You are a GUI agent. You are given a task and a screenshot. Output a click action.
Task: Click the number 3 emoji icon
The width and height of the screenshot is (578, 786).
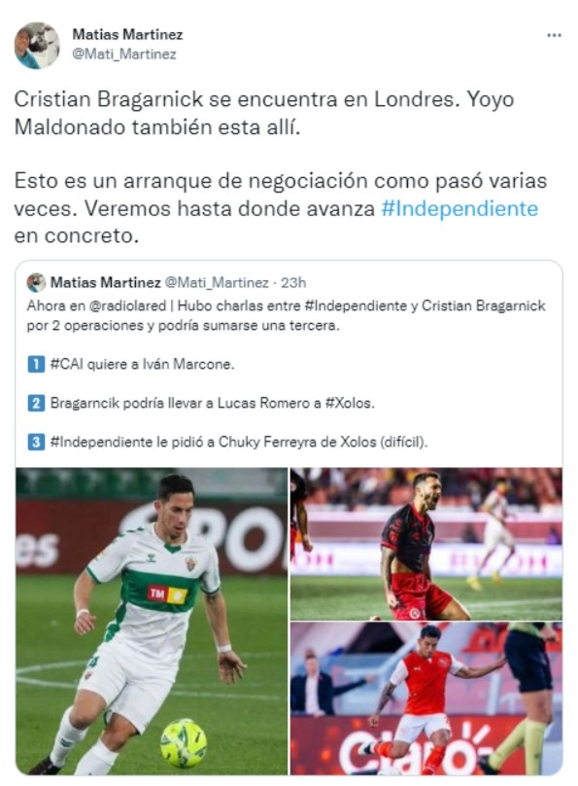[36, 442]
